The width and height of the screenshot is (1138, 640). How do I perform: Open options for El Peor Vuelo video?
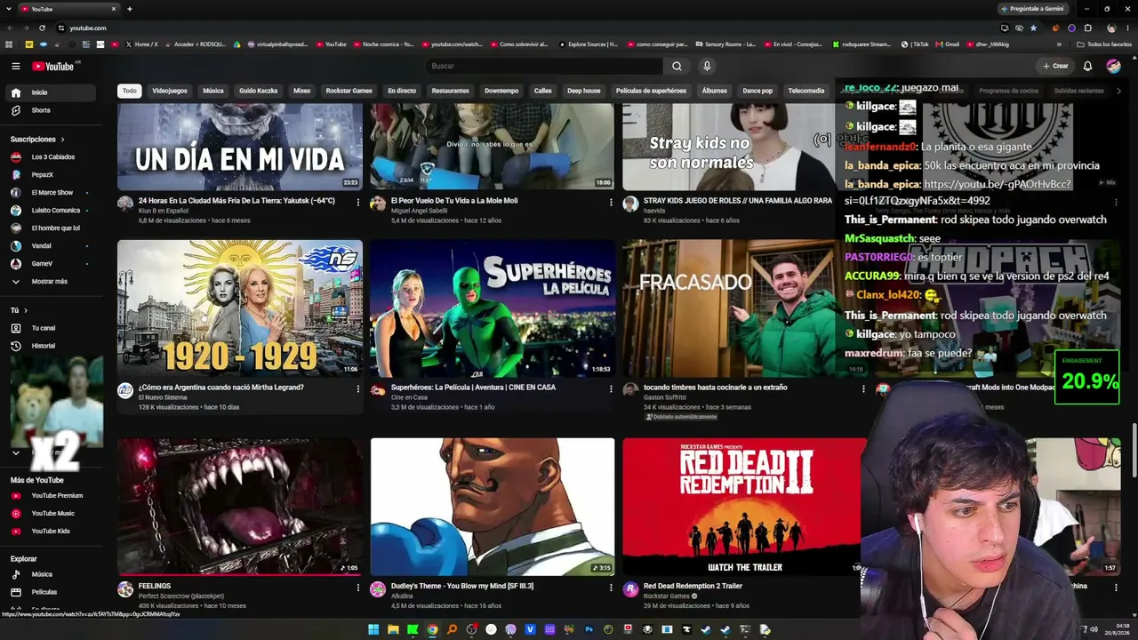coord(611,202)
